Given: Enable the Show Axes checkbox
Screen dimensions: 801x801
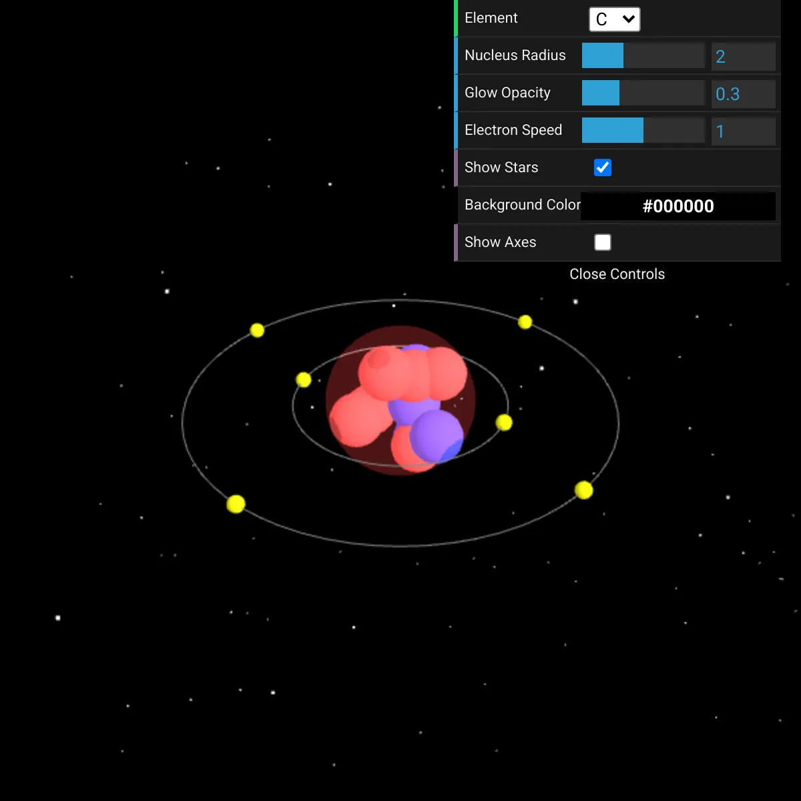Looking at the screenshot, I should 603,242.
